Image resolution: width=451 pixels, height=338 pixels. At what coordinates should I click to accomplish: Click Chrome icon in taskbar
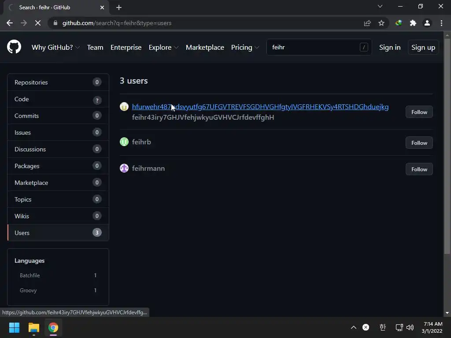[x=53, y=327]
